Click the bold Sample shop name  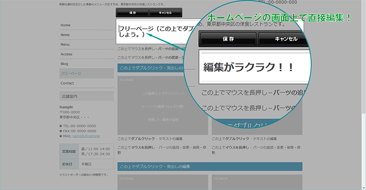[x=67, y=107]
